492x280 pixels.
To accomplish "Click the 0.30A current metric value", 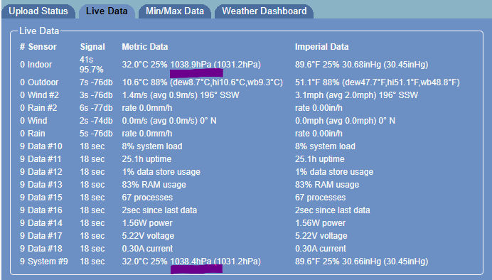I will 147,249.
